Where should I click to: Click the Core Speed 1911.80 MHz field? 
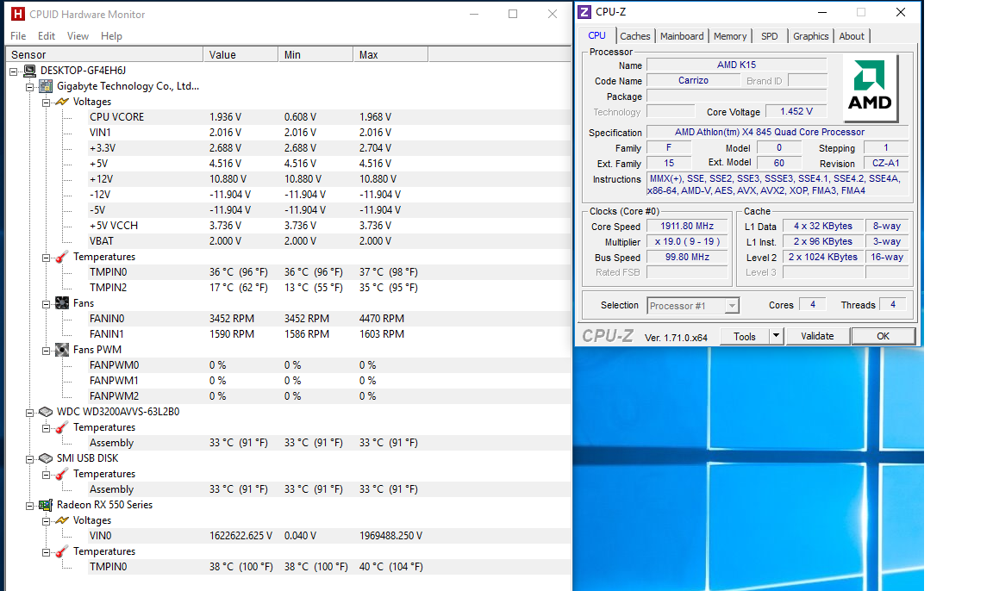tap(687, 226)
